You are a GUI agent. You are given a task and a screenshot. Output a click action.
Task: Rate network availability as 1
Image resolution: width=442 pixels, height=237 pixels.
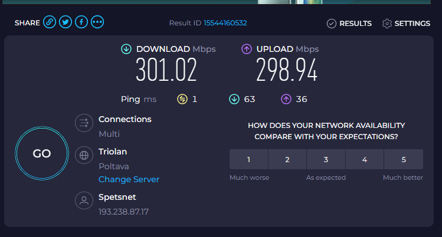point(248,159)
